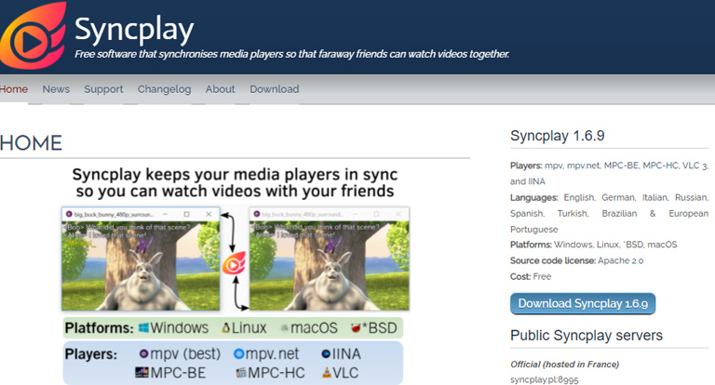Screen dimensions: 715x385
Task: Click the Syncplay flame logo in header
Action: 33,35
